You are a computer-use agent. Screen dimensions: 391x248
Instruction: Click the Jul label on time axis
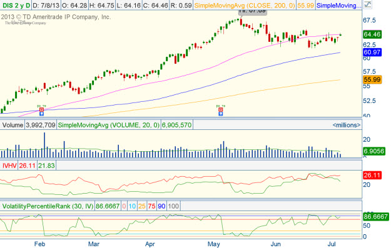tap(332, 244)
